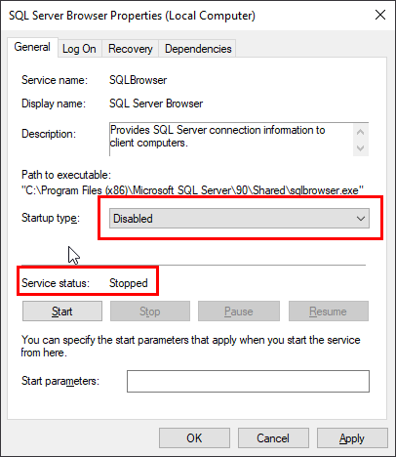
Task: Click the greyed-out Resume button
Action: pyautogui.click(x=329, y=312)
